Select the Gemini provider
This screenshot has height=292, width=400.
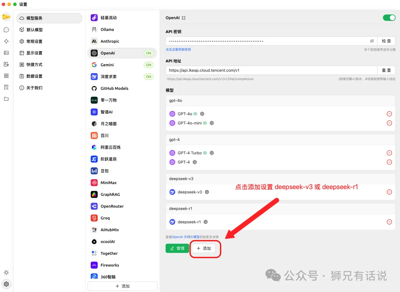122,65
